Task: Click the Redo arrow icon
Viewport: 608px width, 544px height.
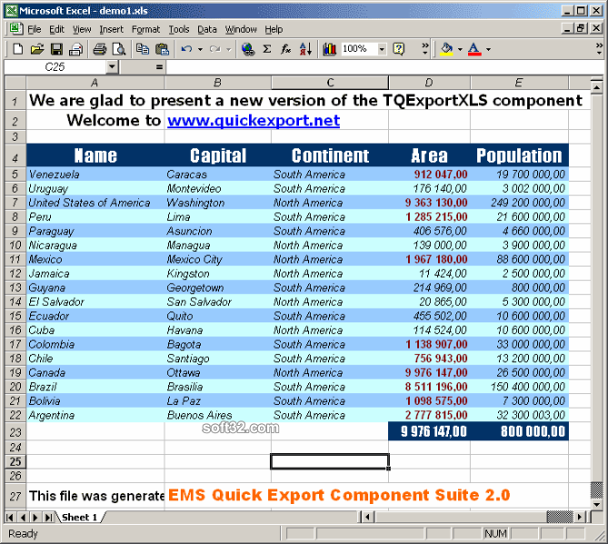Action: tap(214, 49)
